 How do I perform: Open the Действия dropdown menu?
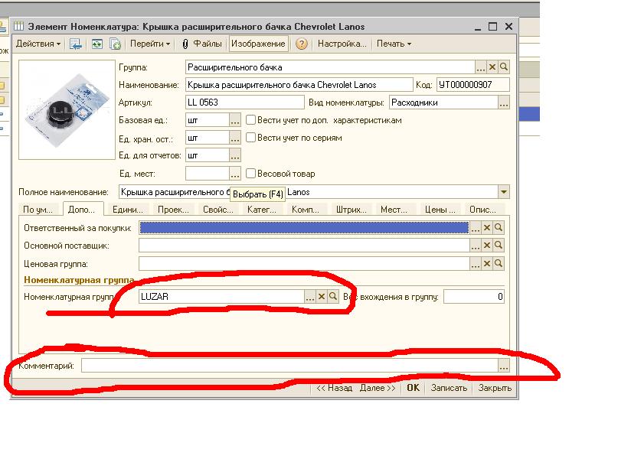(38, 44)
